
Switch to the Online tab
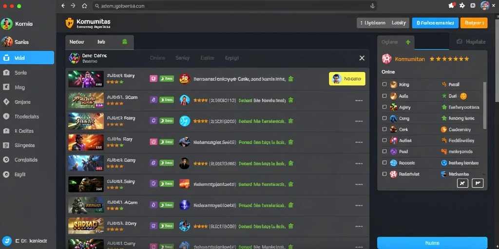[x=157, y=58]
